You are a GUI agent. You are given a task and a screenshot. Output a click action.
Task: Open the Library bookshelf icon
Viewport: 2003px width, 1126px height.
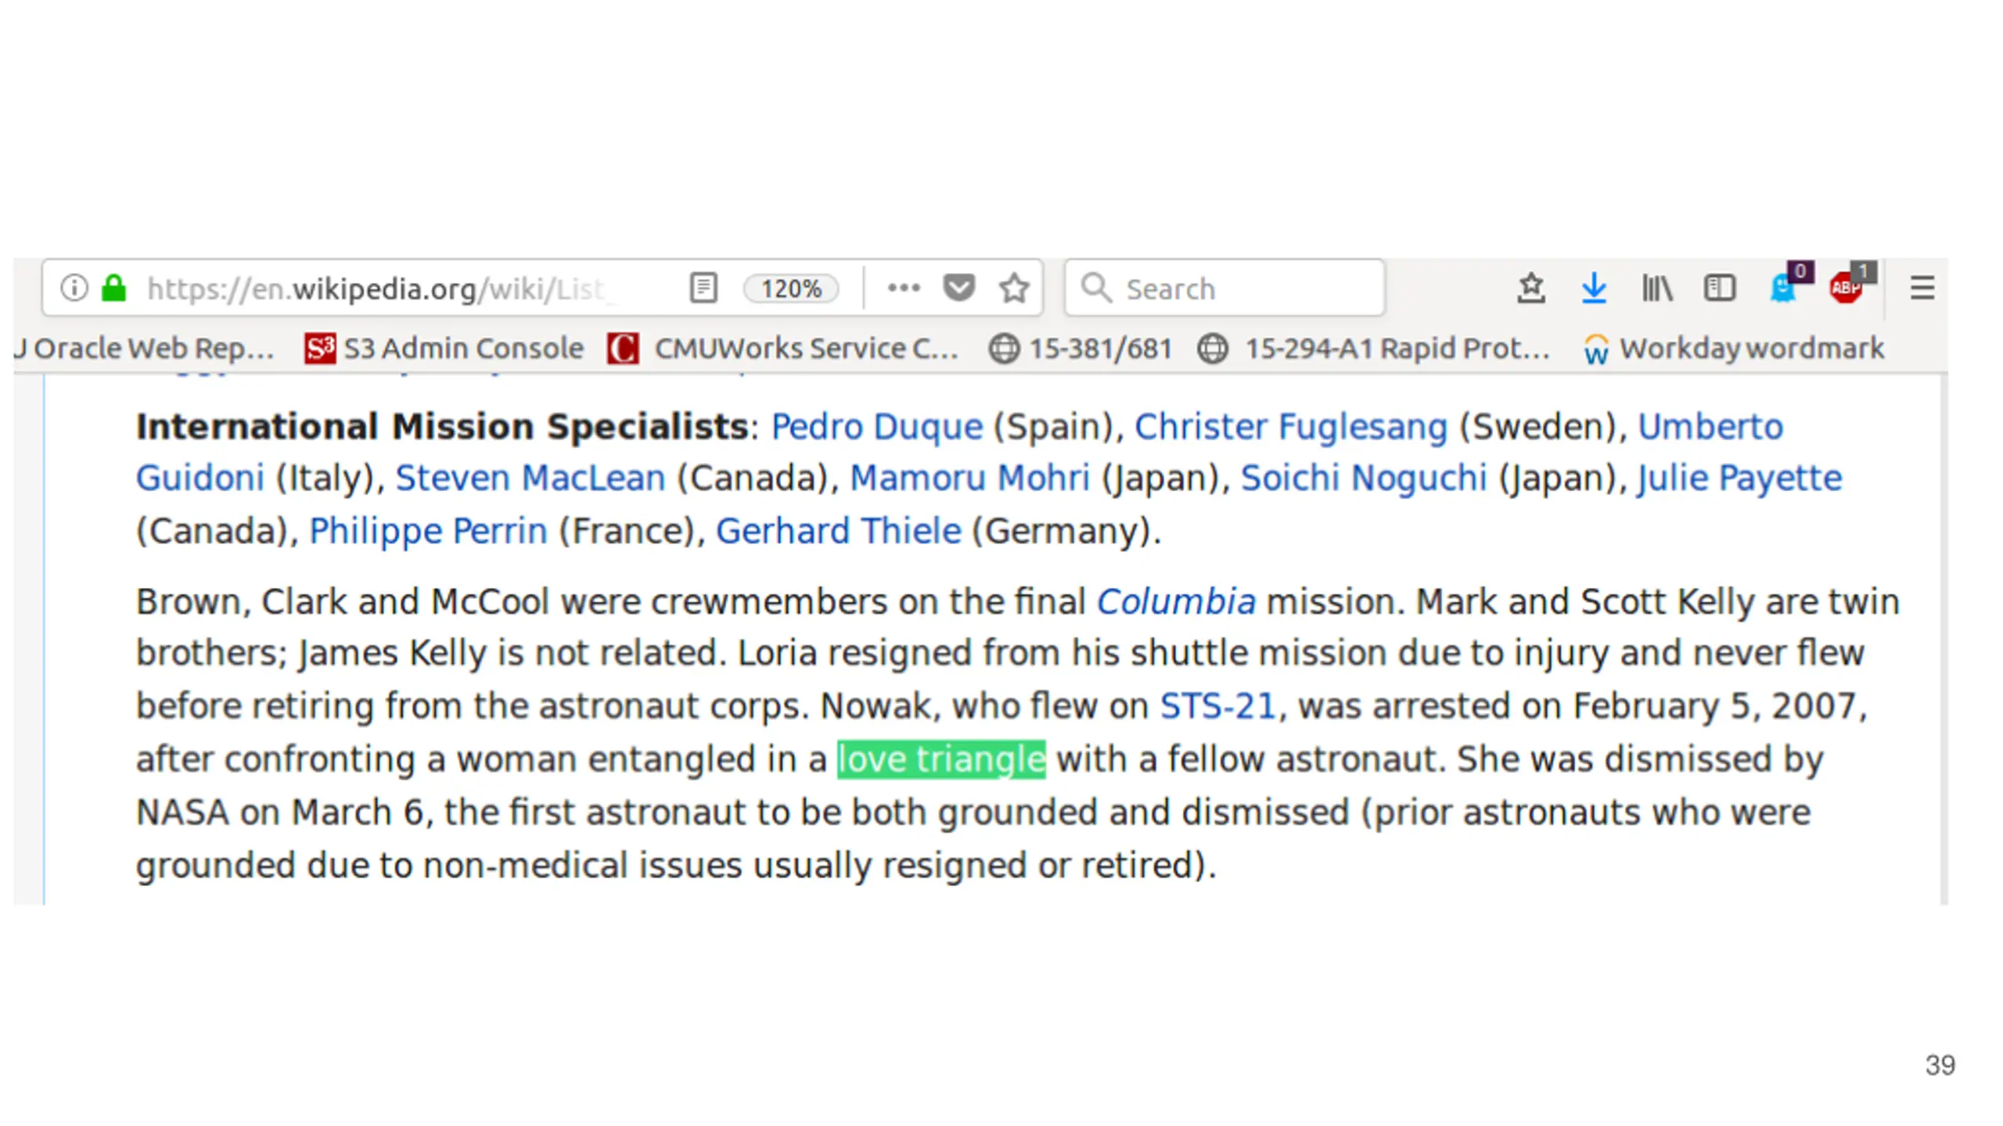click(x=1656, y=288)
